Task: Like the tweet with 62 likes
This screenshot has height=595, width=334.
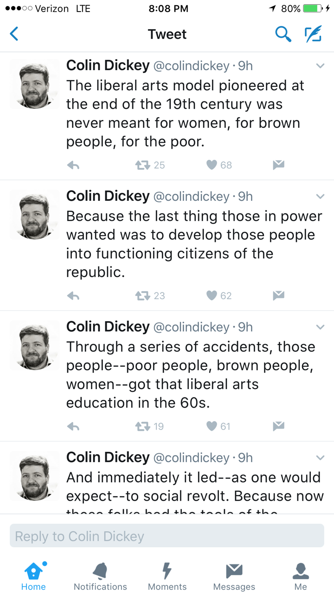Action: point(212,296)
